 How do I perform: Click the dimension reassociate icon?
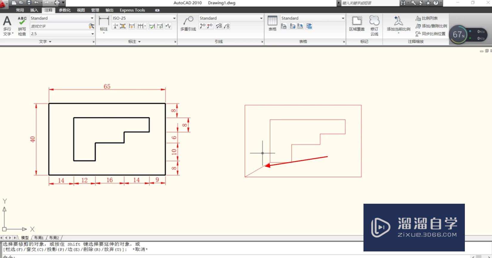(x=160, y=26)
